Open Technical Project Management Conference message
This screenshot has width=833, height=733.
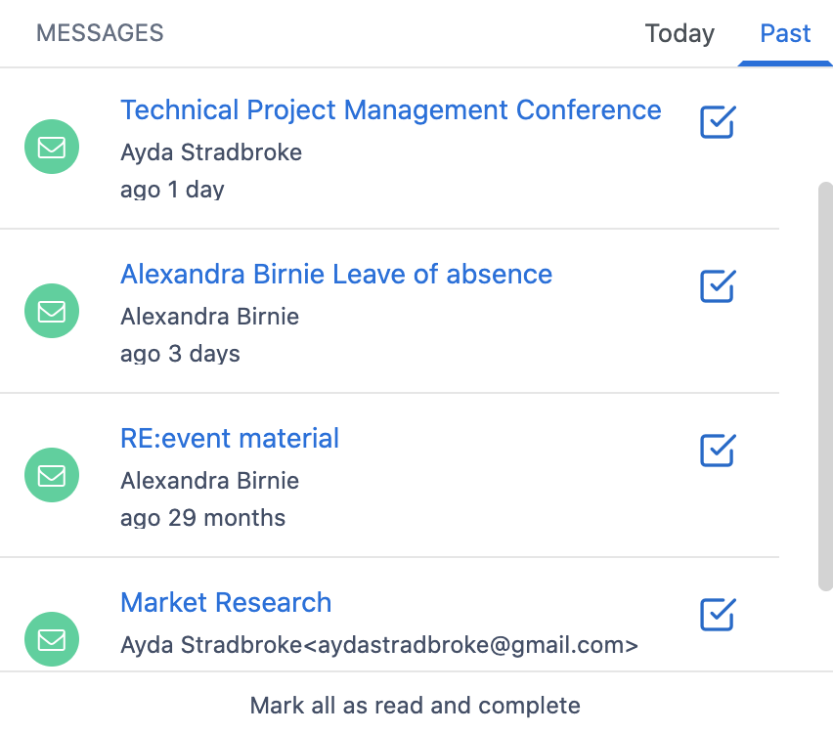[x=390, y=109]
